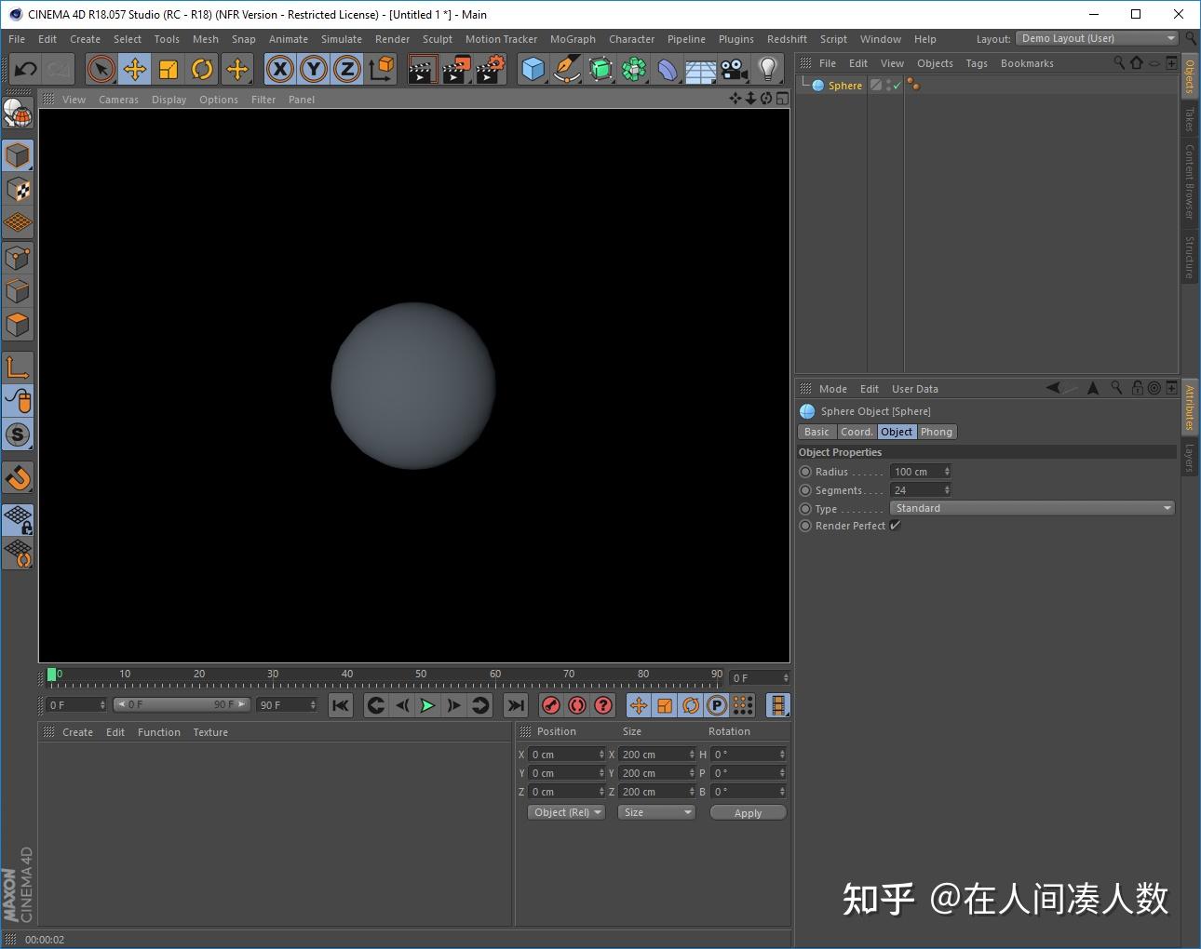The width and height of the screenshot is (1201, 949).
Task: Open the cube primitive creation icon
Action: (x=533, y=69)
